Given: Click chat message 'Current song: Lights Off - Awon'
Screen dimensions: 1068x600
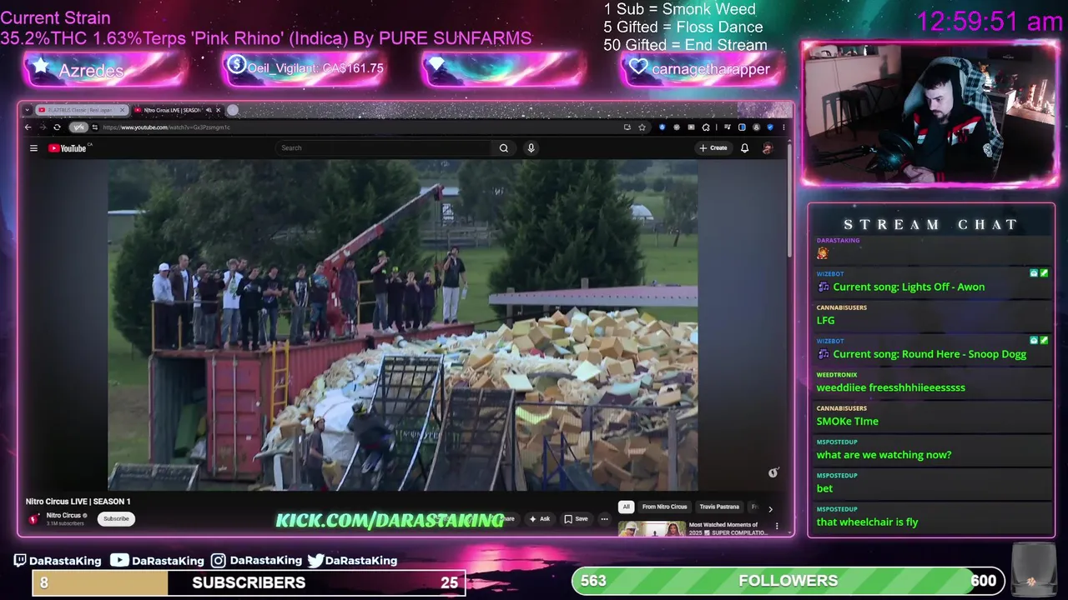Looking at the screenshot, I should tap(909, 287).
